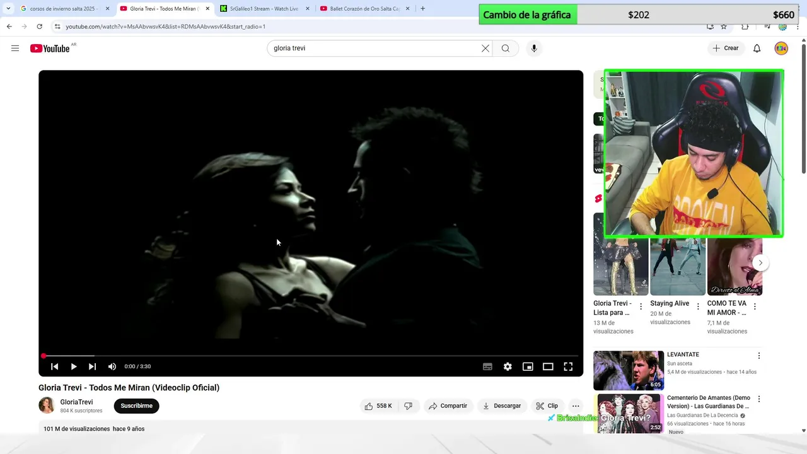Open Cementerio De Amantes video thumbnail
807x454 pixels.
[629, 414]
